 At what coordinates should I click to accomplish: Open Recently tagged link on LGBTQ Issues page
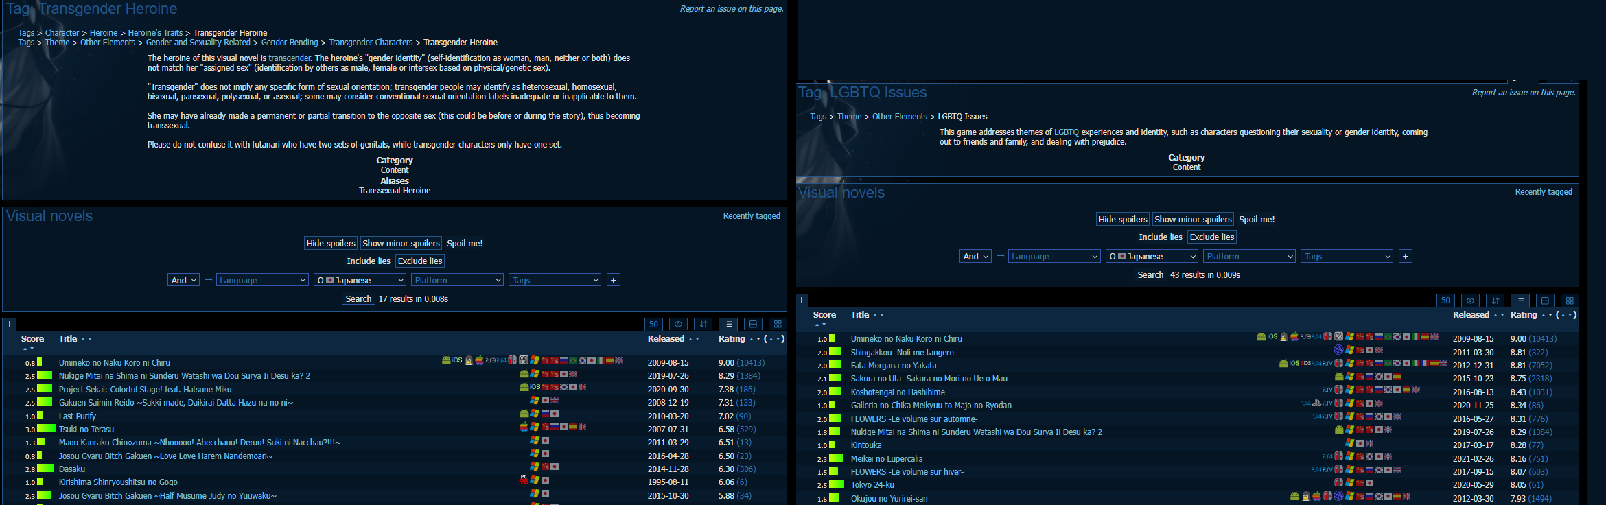(x=1544, y=192)
